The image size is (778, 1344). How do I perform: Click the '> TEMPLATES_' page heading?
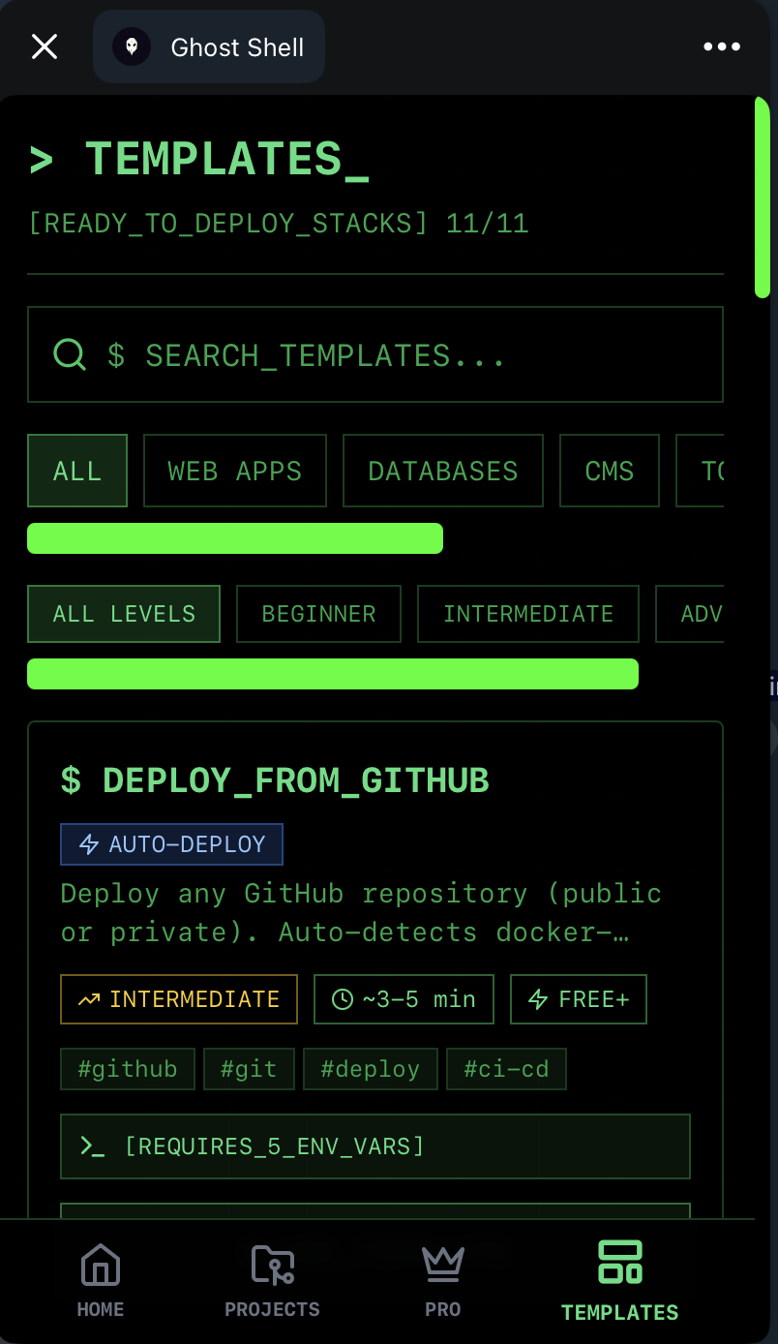pyautogui.click(x=198, y=160)
